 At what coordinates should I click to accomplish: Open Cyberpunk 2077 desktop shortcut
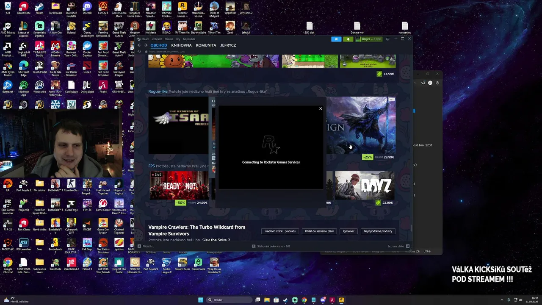[71, 225]
